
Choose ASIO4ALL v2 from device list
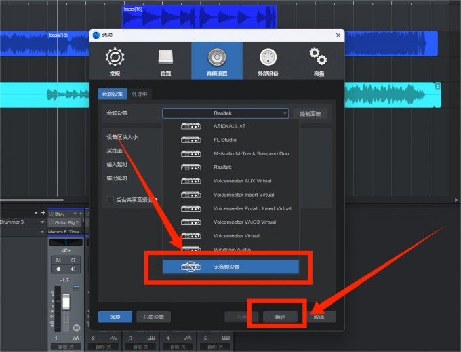[230, 126]
